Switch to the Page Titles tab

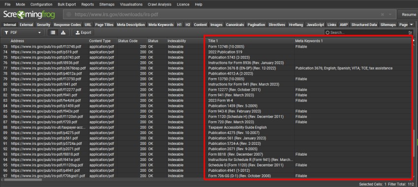point(104,25)
